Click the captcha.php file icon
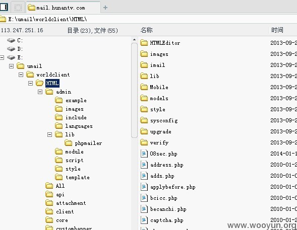The image size is (297, 230). (144, 220)
